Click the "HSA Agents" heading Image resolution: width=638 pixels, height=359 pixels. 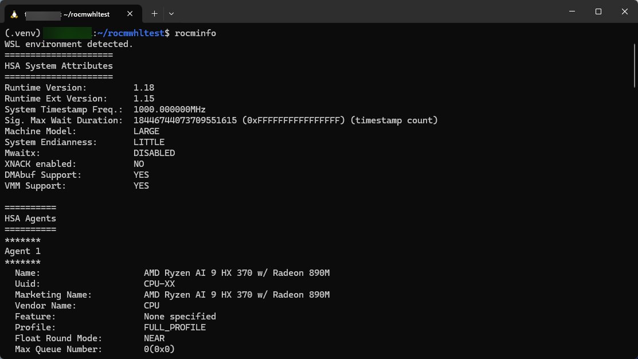(x=30, y=218)
